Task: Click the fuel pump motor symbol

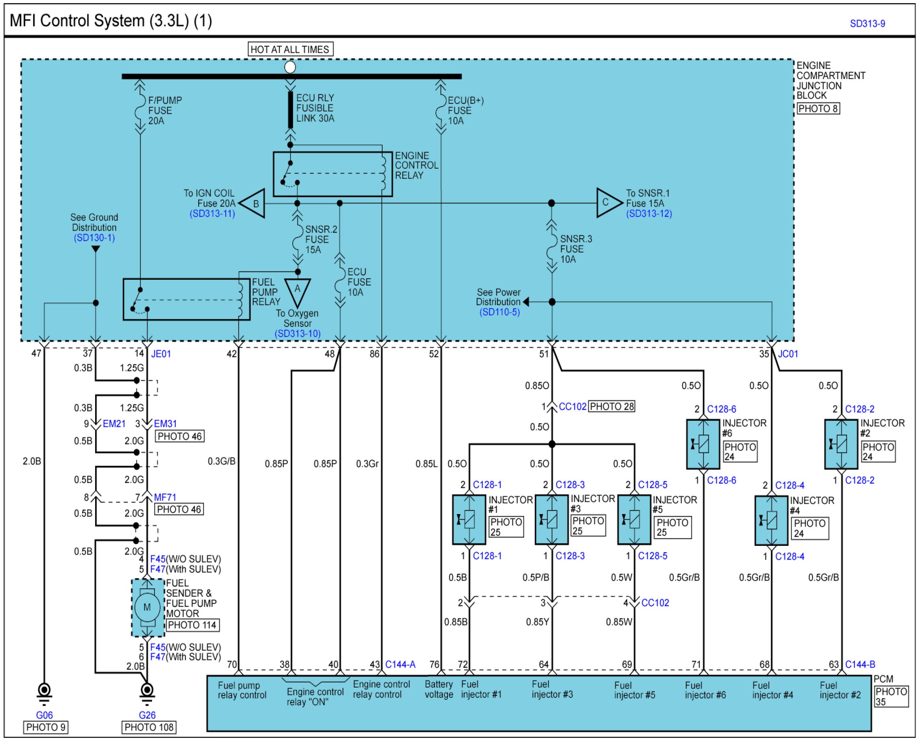Action: [x=147, y=607]
